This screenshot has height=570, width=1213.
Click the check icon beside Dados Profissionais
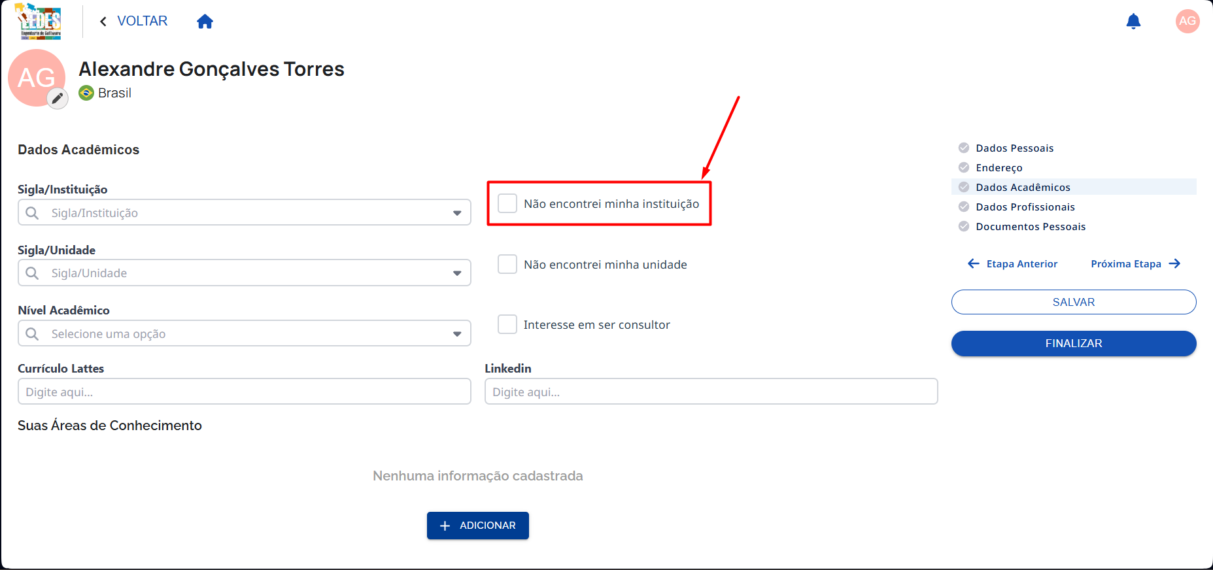coord(964,207)
